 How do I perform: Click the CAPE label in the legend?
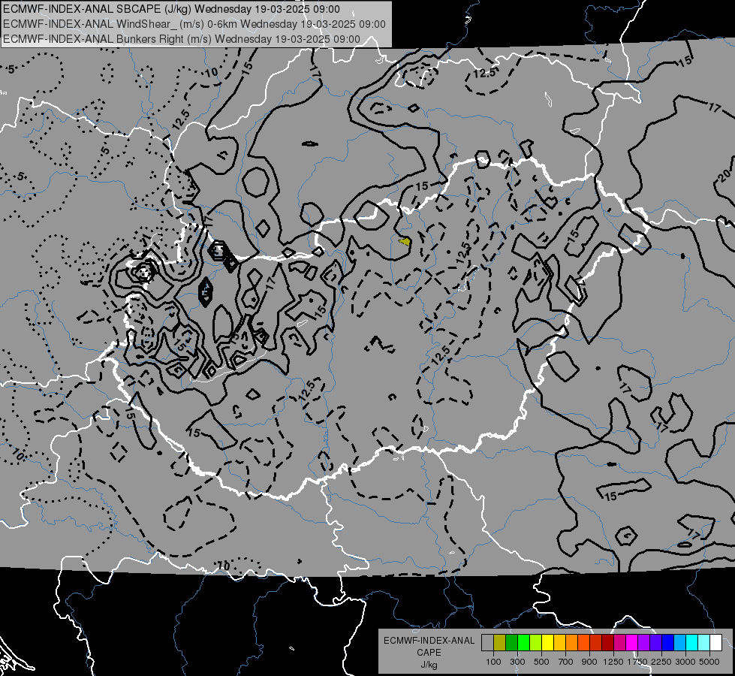[429, 653]
